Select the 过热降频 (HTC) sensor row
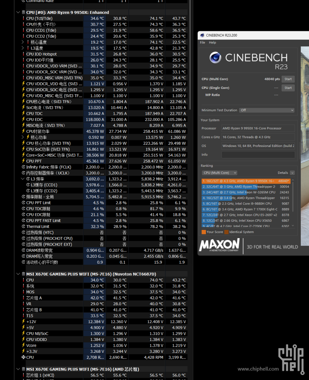The width and height of the screenshot is (309, 380). 104,232
